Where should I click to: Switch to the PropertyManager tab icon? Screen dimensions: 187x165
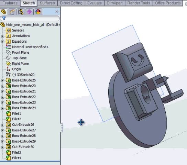[x=12, y=12]
